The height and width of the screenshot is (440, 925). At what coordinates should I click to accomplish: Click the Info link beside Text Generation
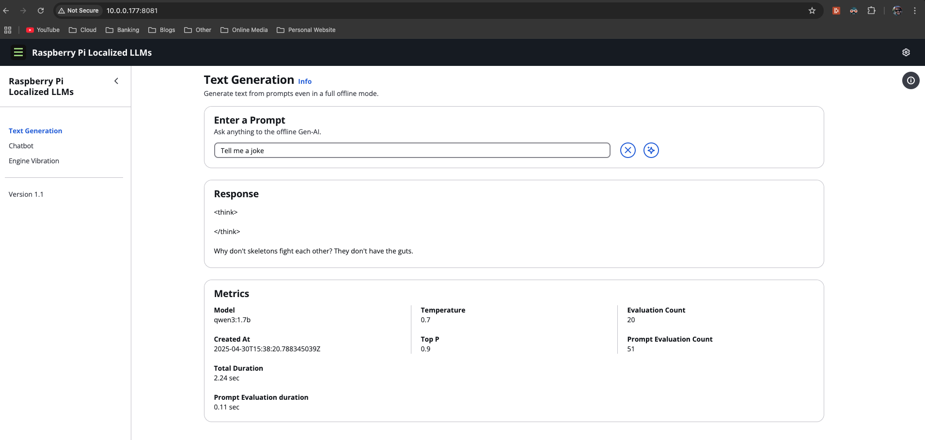305,81
